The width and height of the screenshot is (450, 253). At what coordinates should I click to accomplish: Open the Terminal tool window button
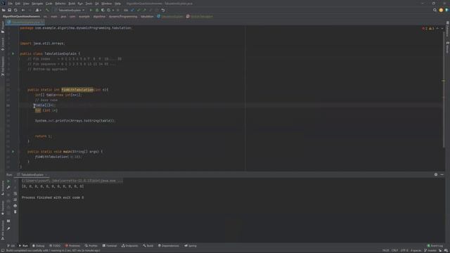(x=110, y=246)
